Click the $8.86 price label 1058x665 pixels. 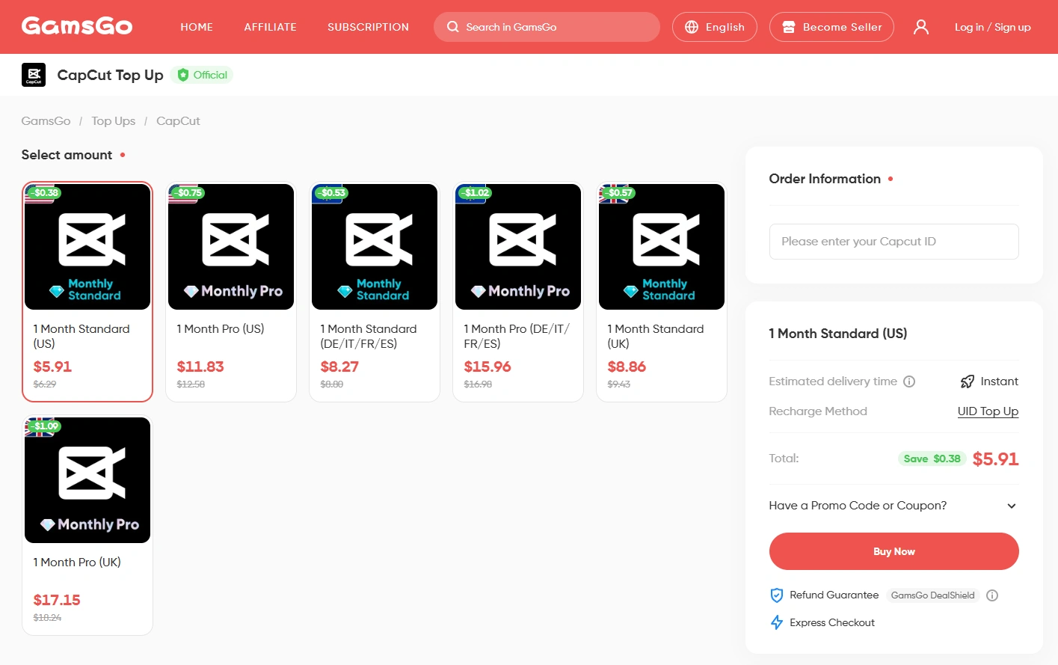[x=627, y=367]
